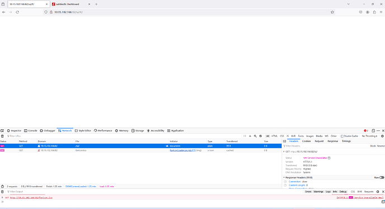The width and height of the screenshot is (385, 209).
Task: Show the connection security lock icon
Action: tap(51, 12)
